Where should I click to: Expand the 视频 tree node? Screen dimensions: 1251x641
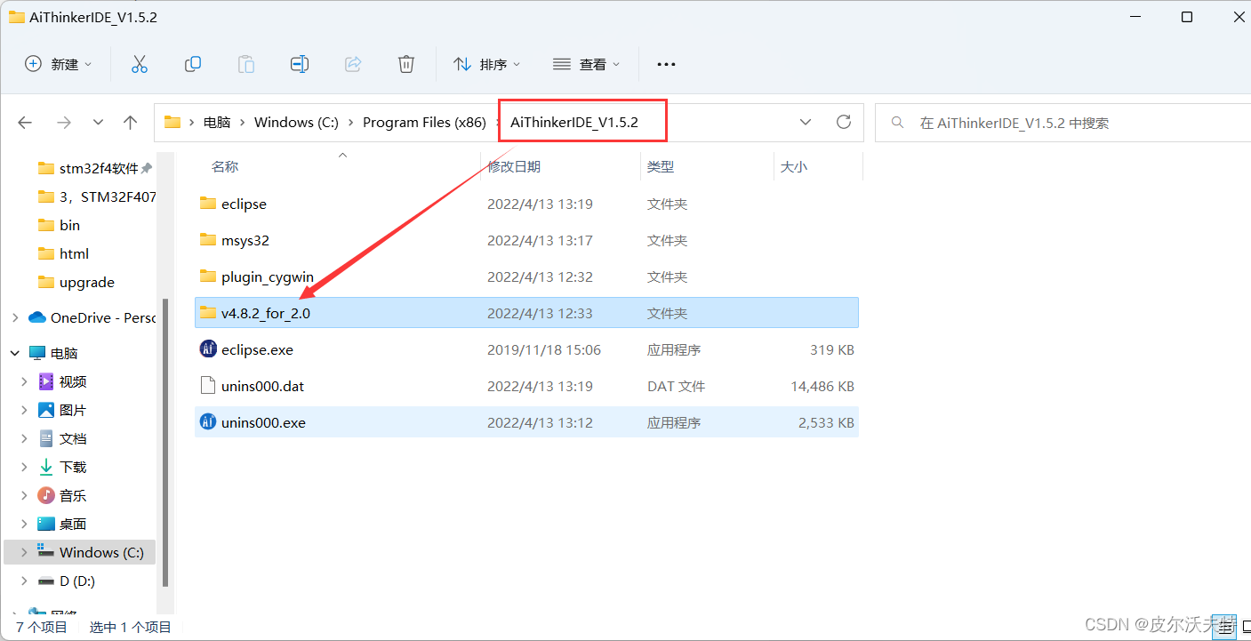[26, 381]
